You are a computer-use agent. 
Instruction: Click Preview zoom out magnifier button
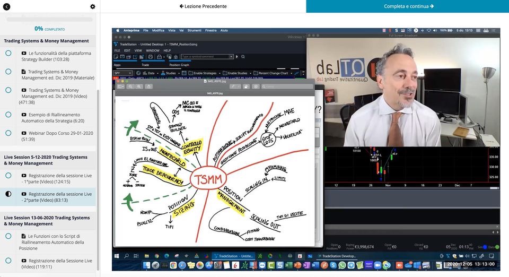click(130, 86)
